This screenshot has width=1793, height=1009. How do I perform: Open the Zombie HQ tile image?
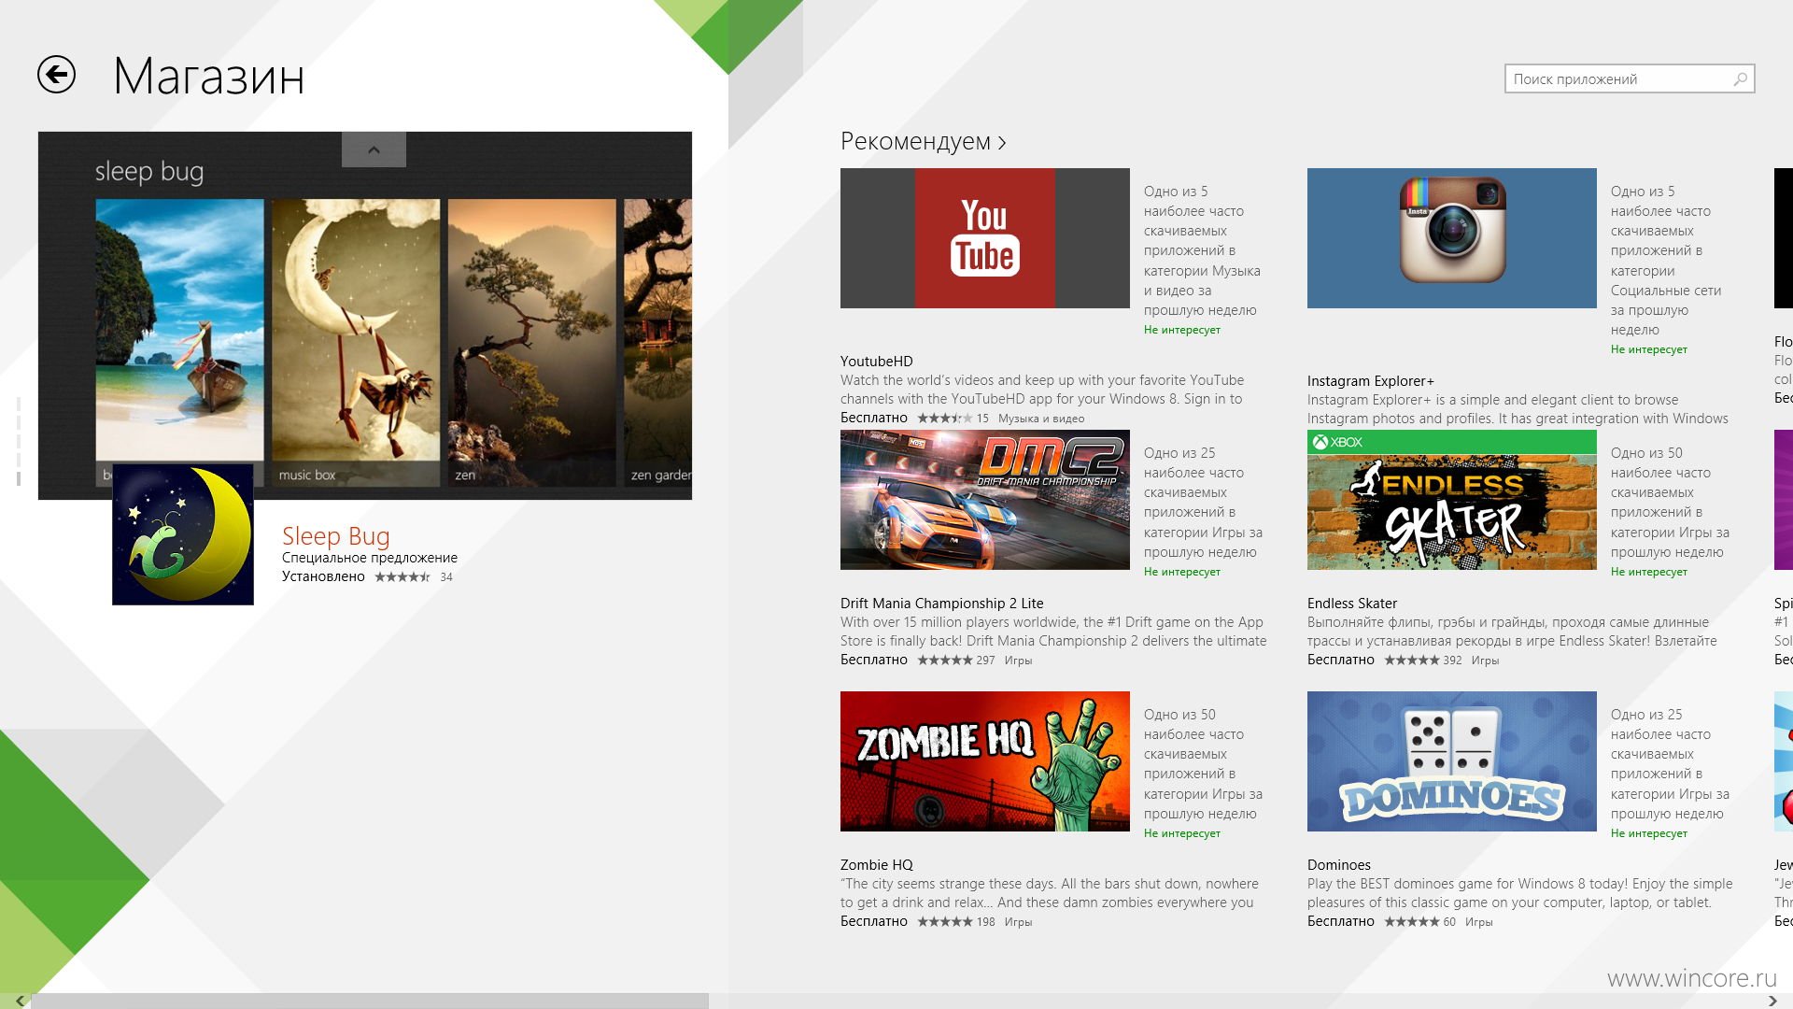click(985, 761)
